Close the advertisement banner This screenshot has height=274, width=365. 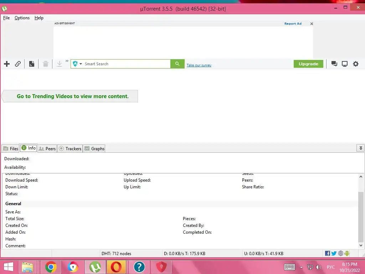[x=312, y=24]
